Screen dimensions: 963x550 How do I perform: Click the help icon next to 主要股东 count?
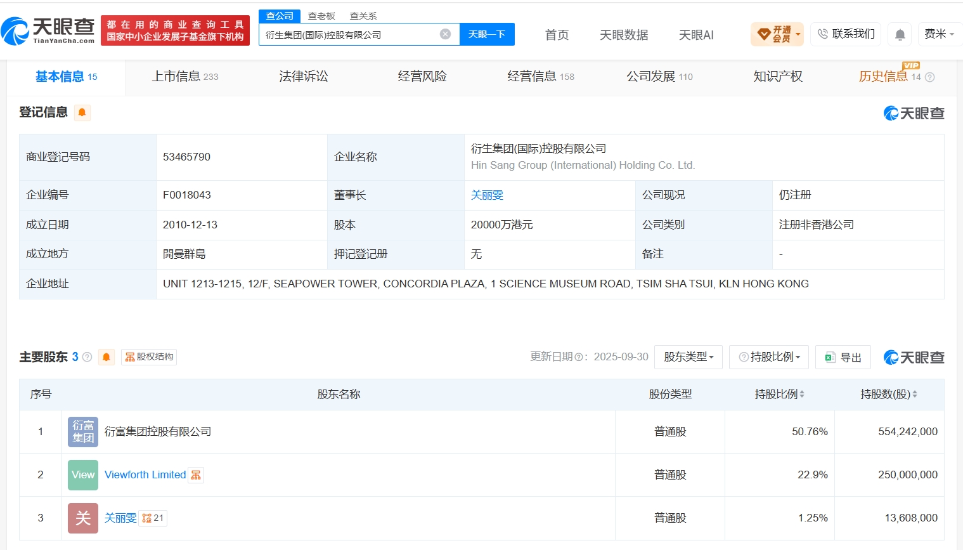(x=87, y=357)
